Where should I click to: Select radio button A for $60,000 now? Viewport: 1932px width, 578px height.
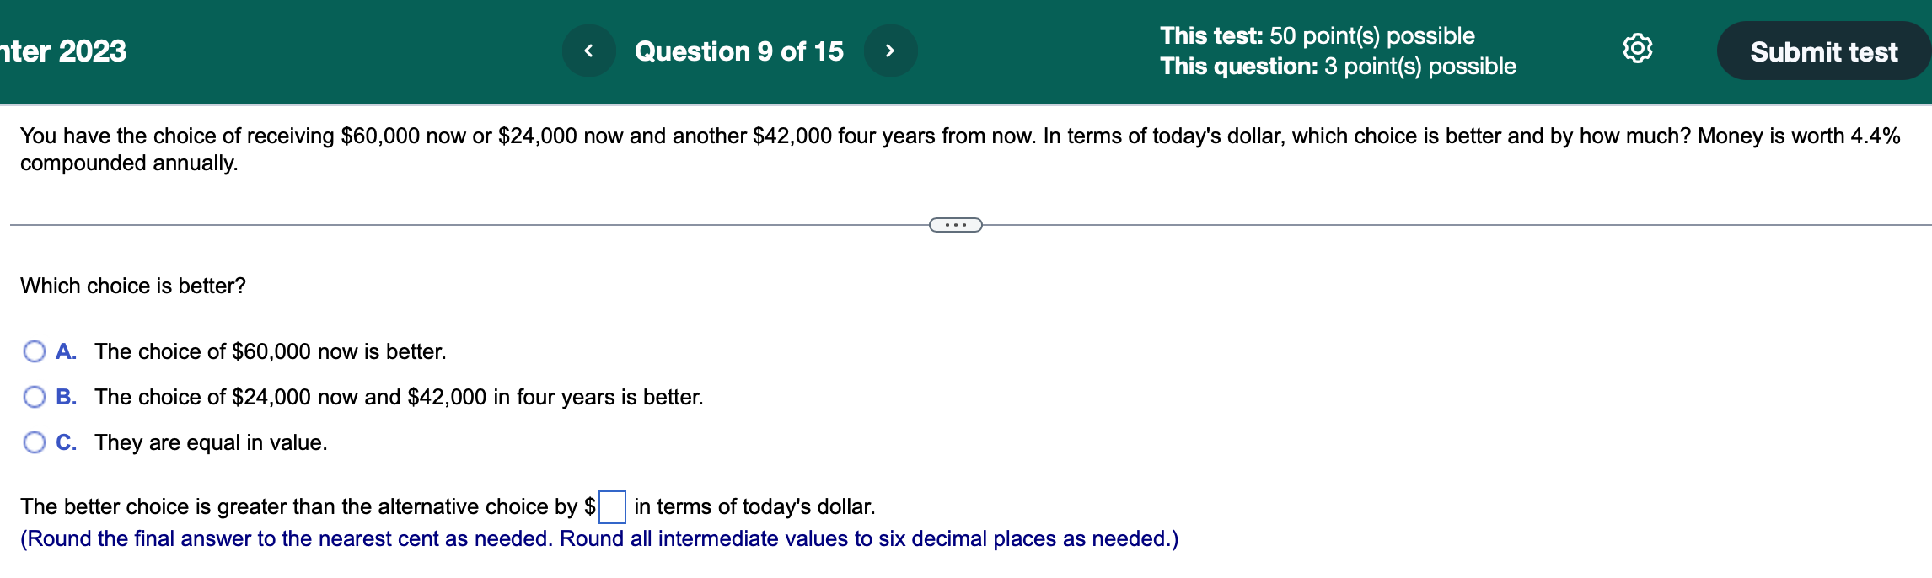(x=33, y=351)
